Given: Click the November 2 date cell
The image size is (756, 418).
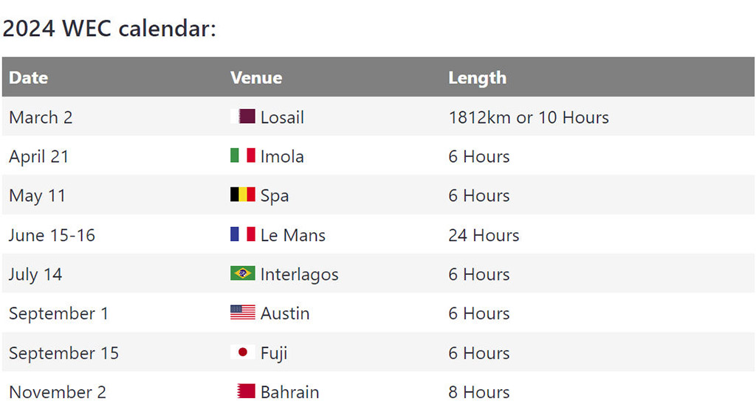Looking at the screenshot, I should (58, 392).
